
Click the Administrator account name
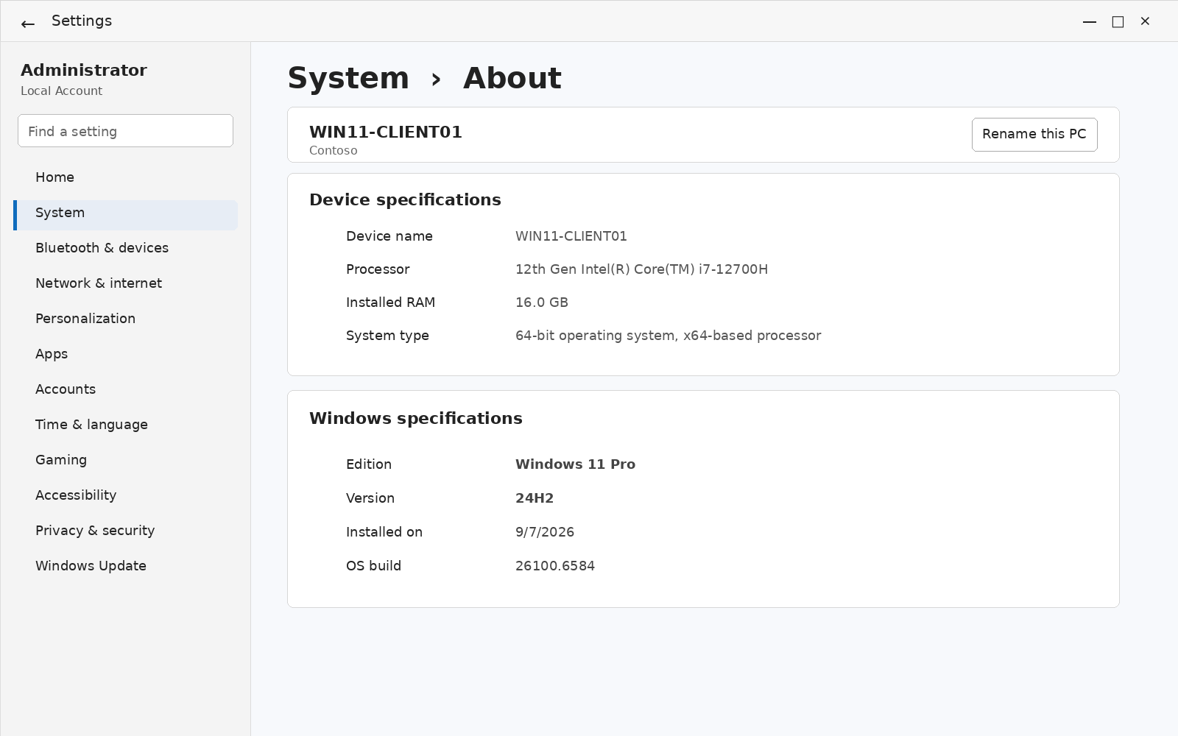84,70
